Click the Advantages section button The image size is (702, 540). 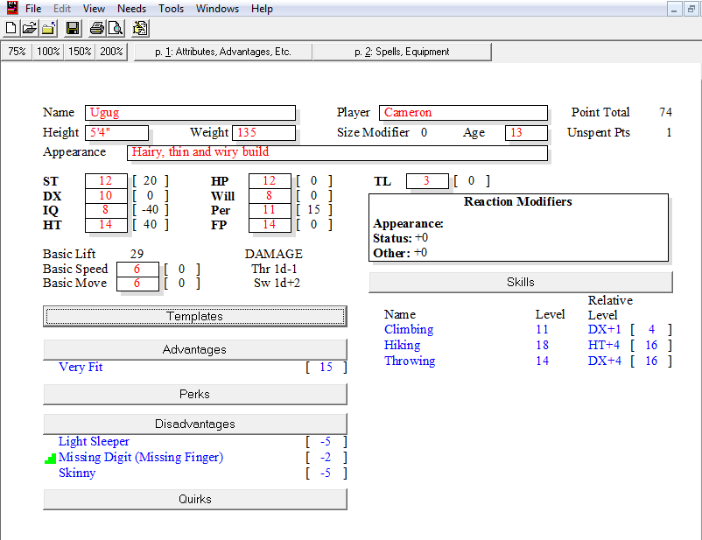pos(194,349)
